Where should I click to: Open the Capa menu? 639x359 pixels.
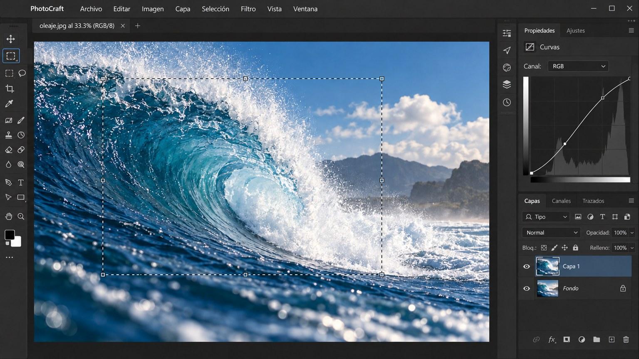(x=183, y=9)
